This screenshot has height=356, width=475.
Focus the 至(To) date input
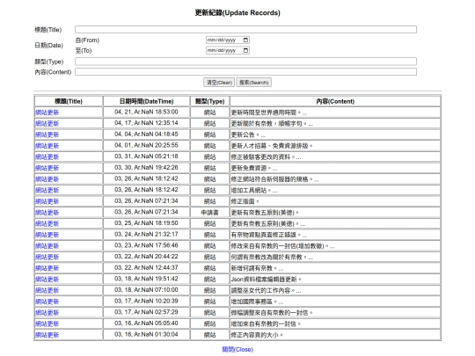click(228, 50)
